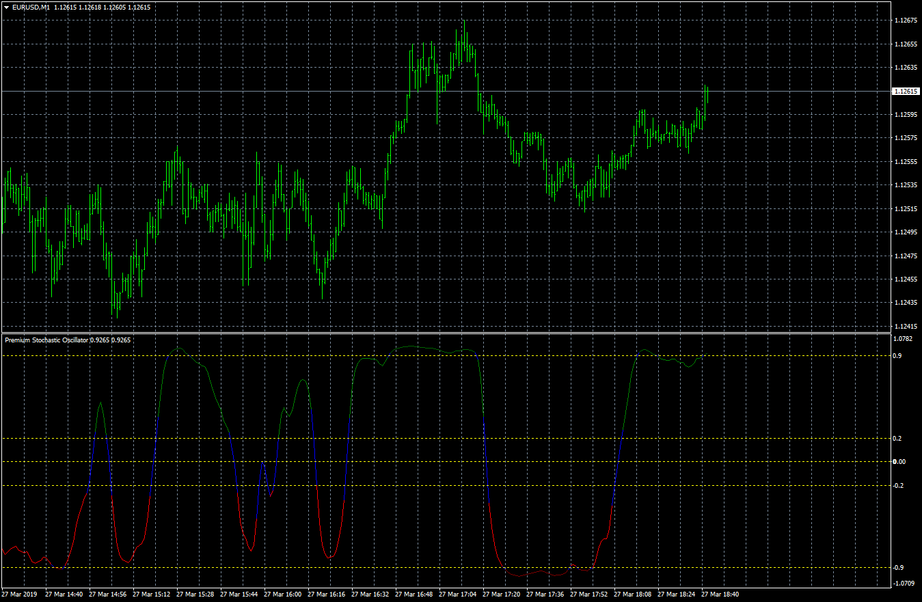
Task: Click the 27 Mar 17:20 time label
Action: (x=502, y=594)
